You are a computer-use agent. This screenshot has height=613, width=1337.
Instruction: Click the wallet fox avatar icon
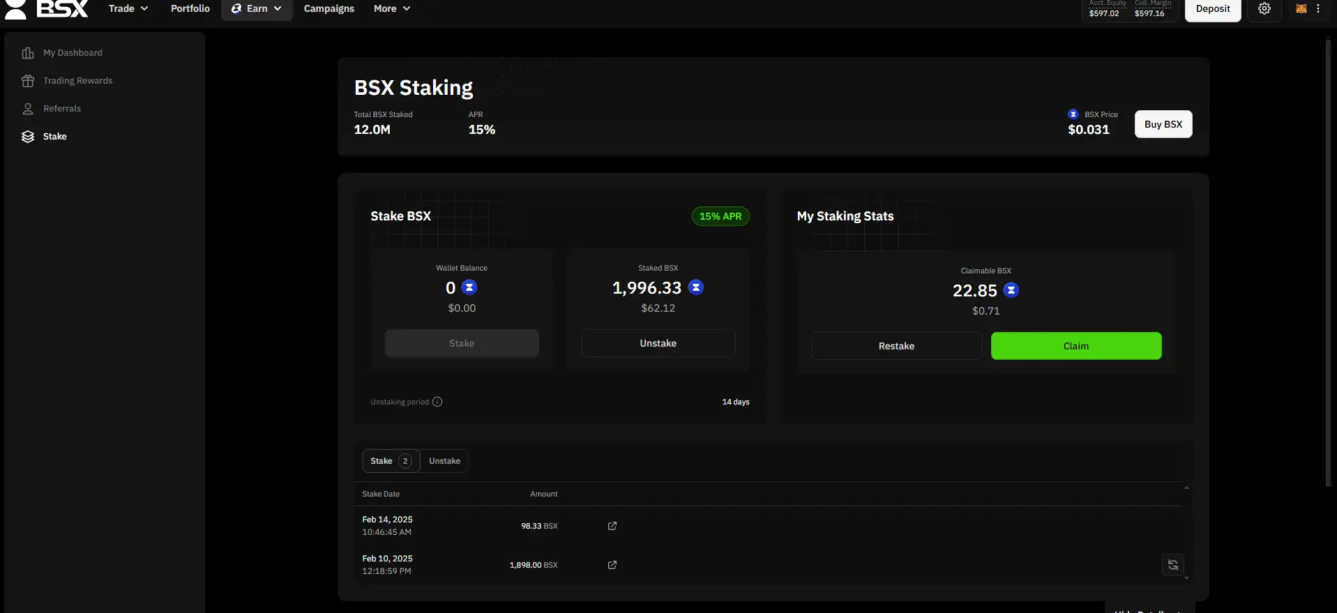(x=1301, y=9)
